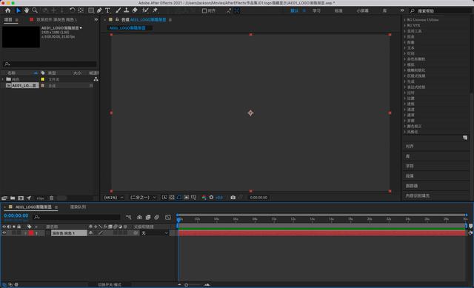Click the current time indicator in timeline
The image size is (474, 288).
178,220
